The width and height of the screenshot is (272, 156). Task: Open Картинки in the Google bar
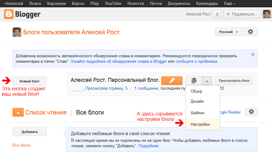[56, 3]
